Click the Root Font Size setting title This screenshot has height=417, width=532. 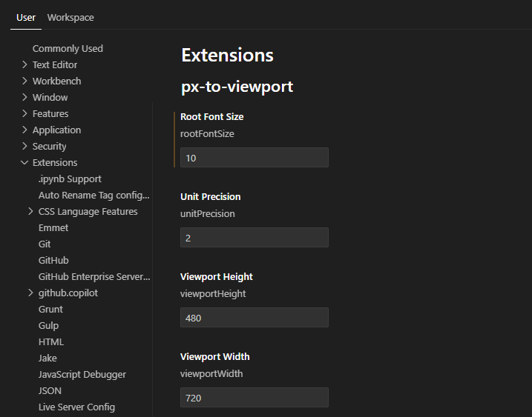click(211, 116)
